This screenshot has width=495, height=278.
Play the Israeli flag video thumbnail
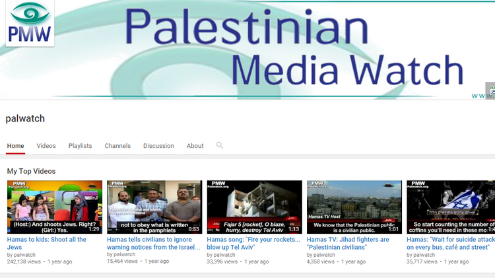click(x=451, y=207)
